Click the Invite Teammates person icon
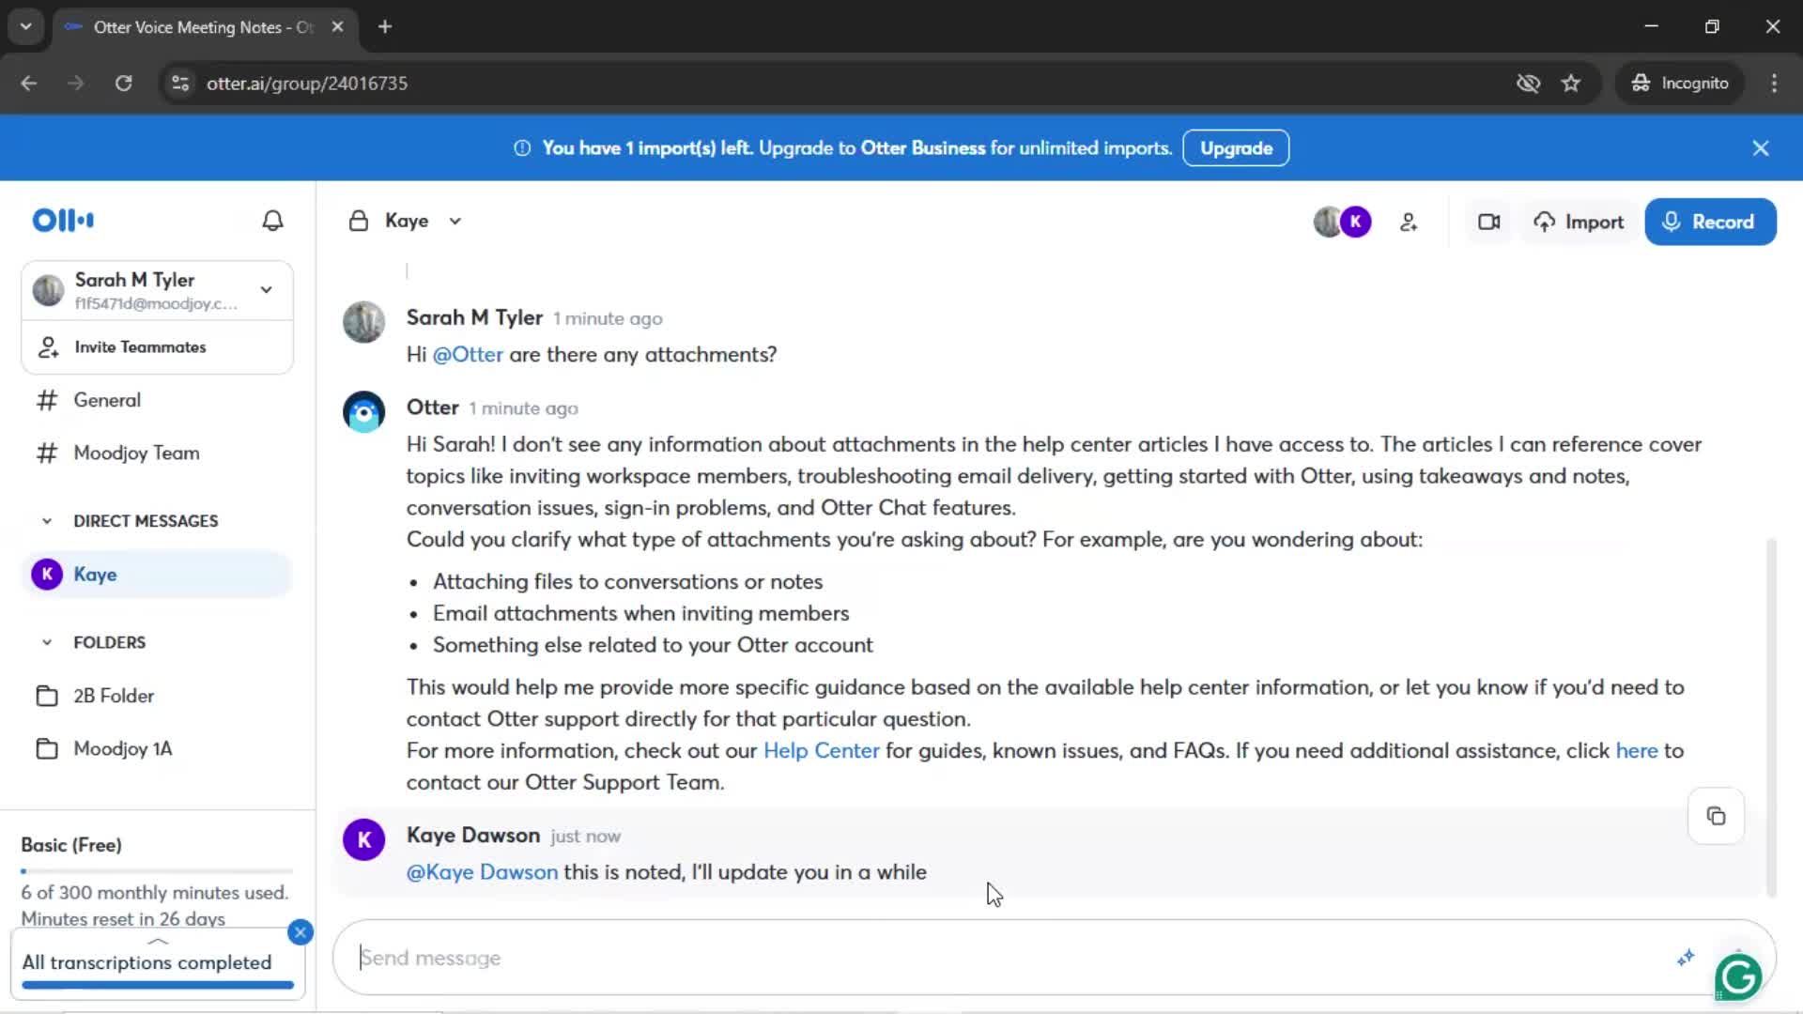 48,347
